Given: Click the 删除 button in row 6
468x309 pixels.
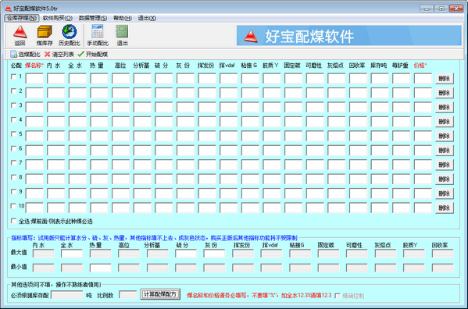Looking at the screenshot, I should click(445, 151).
